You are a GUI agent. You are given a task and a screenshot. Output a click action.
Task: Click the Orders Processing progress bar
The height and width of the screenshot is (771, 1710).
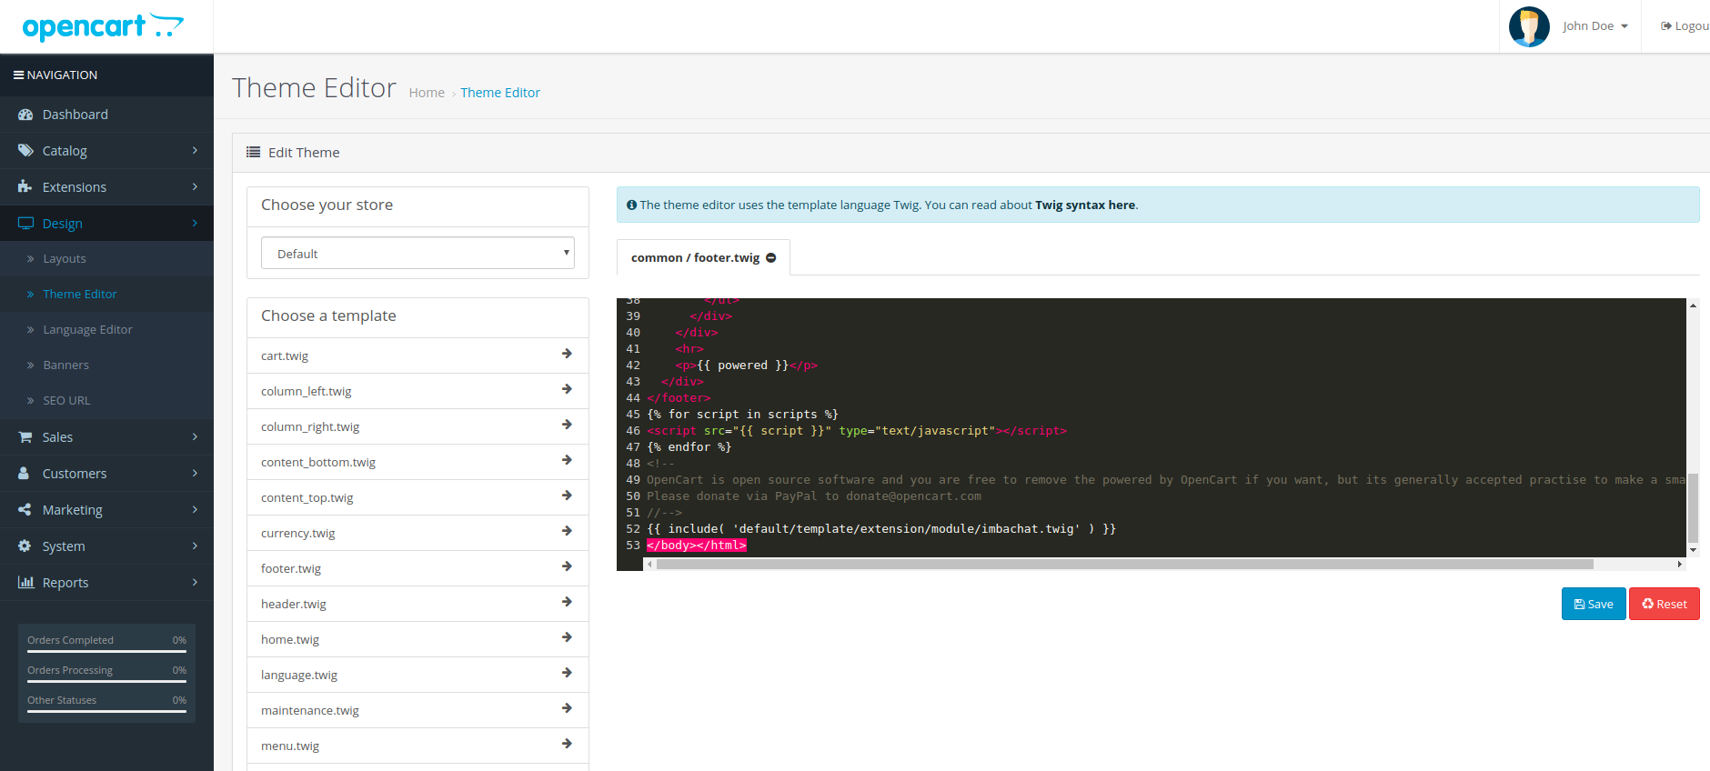(106, 681)
